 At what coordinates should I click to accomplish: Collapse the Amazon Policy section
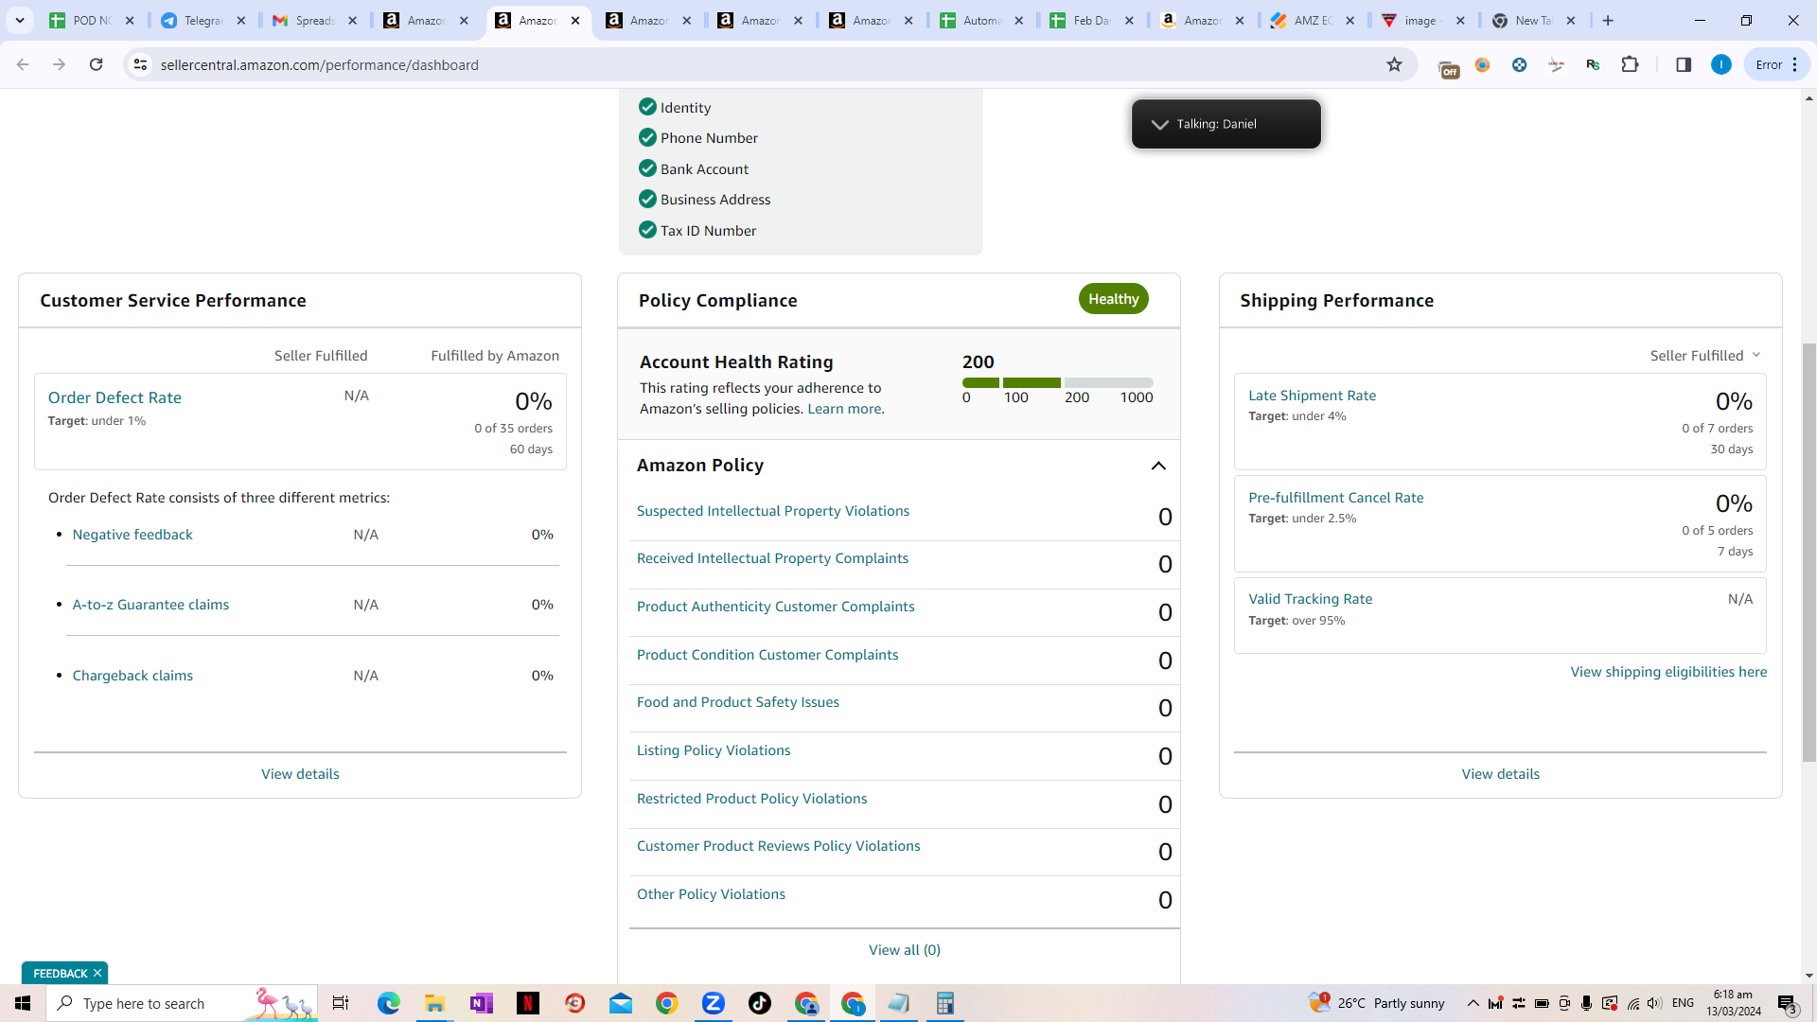coord(1158,466)
